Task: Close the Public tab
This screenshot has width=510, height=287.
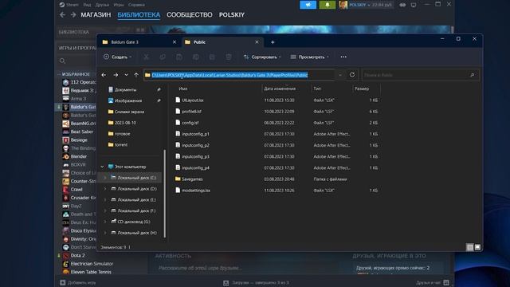Action: click(x=257, y=42)
